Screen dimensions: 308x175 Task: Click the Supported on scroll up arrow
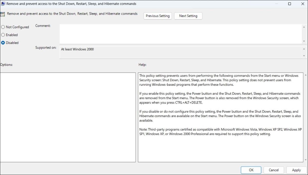pyautogui.click(x=304, y=49)
